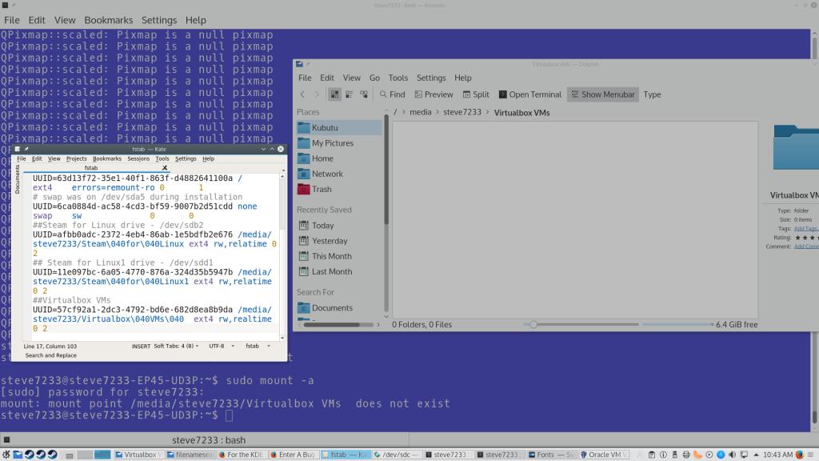Open the Oracle VM taskbar entry
819x461 pixels.
(x=605, y=455)
